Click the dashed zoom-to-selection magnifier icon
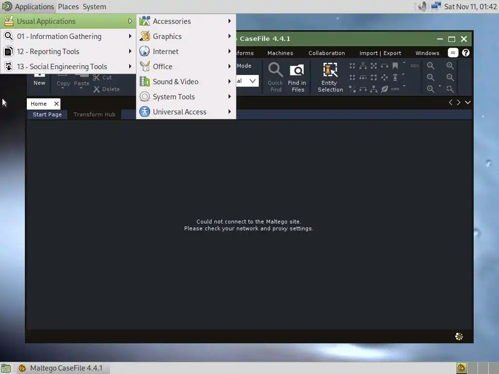The width and height of the screenshot is (499, 374). [x=450, y=89]
